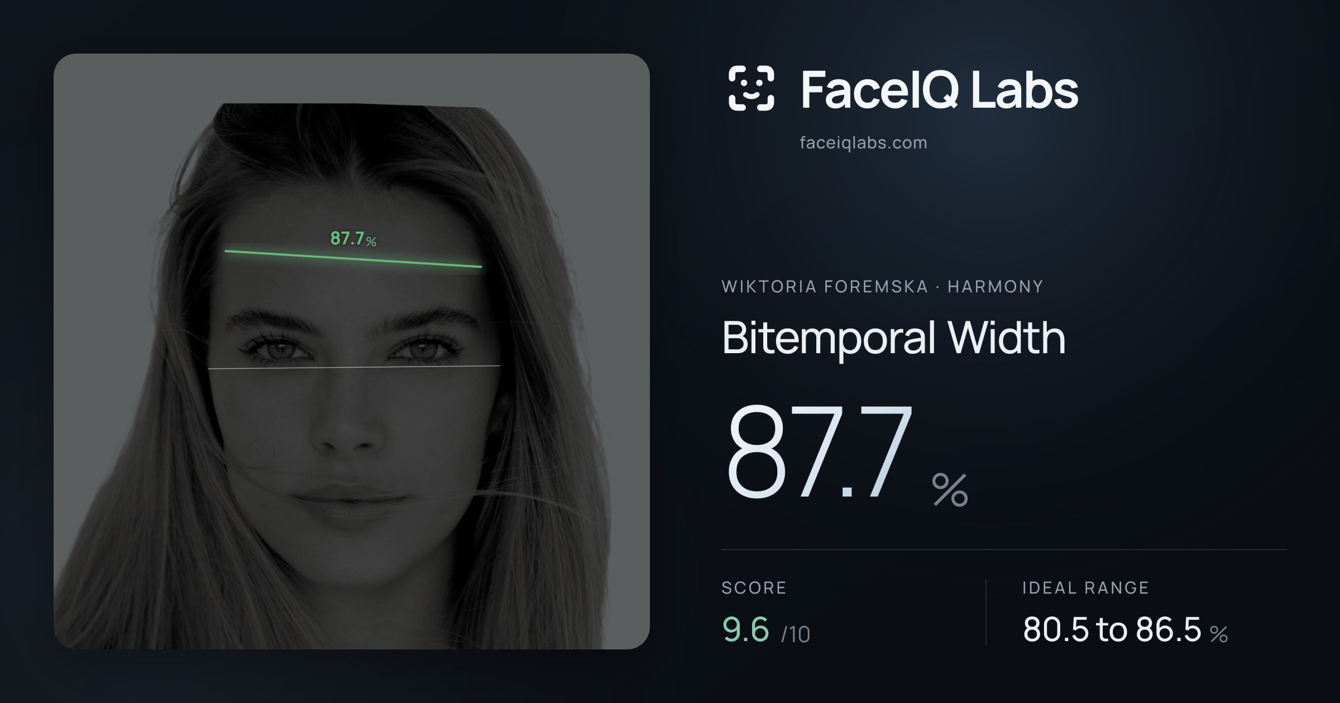Click the FaceIQ Labs brand title
1340x703 pixels.
pos(939,89)
